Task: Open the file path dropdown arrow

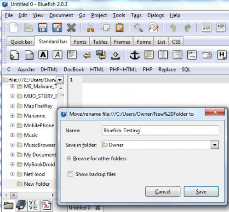Action: tap(60, 80)
